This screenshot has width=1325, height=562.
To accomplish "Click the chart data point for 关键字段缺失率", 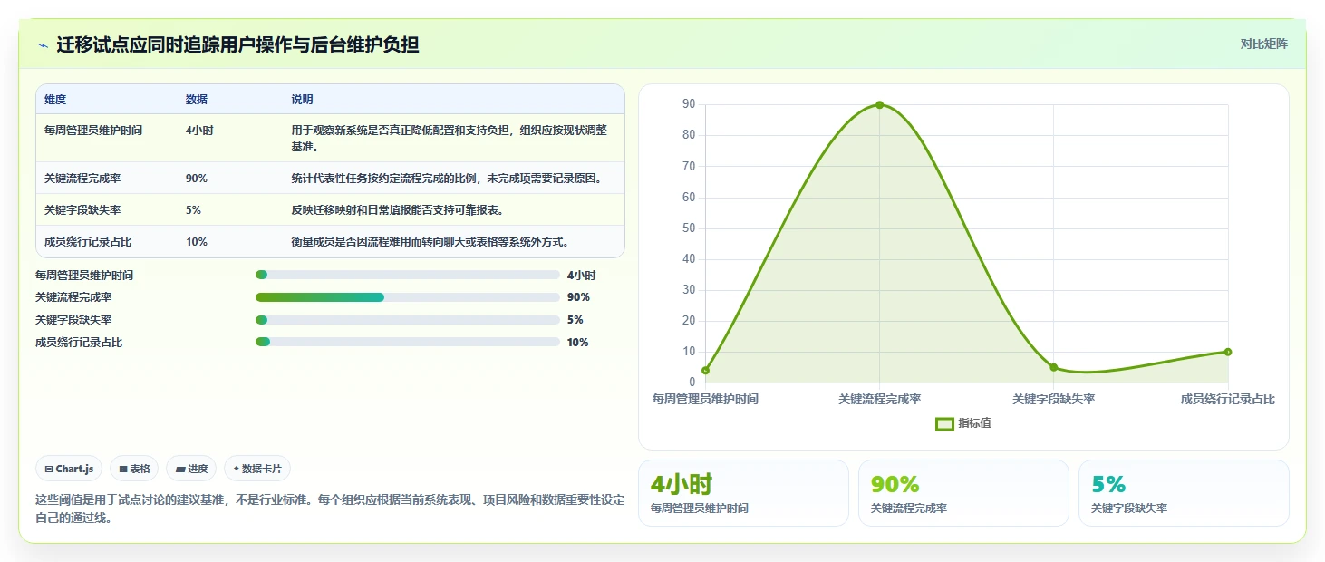I will click(x=1053, y=367).
